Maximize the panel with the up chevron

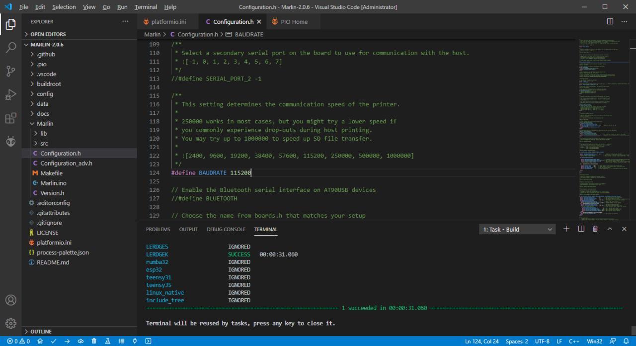(x=610, y=229)
